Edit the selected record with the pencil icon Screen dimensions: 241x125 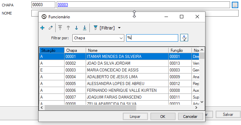point(51,28)
